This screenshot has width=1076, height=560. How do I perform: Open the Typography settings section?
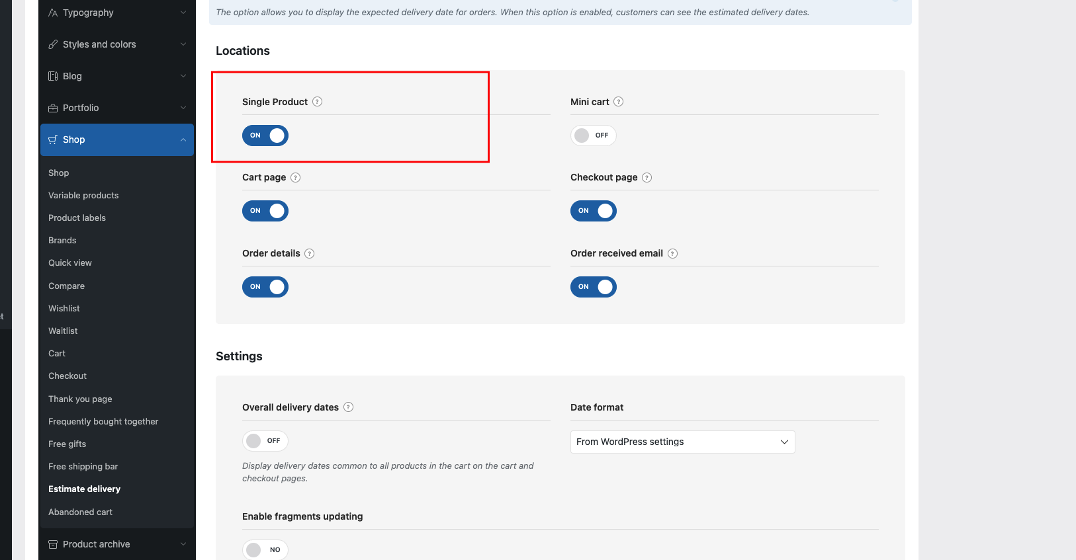(117, 13)
